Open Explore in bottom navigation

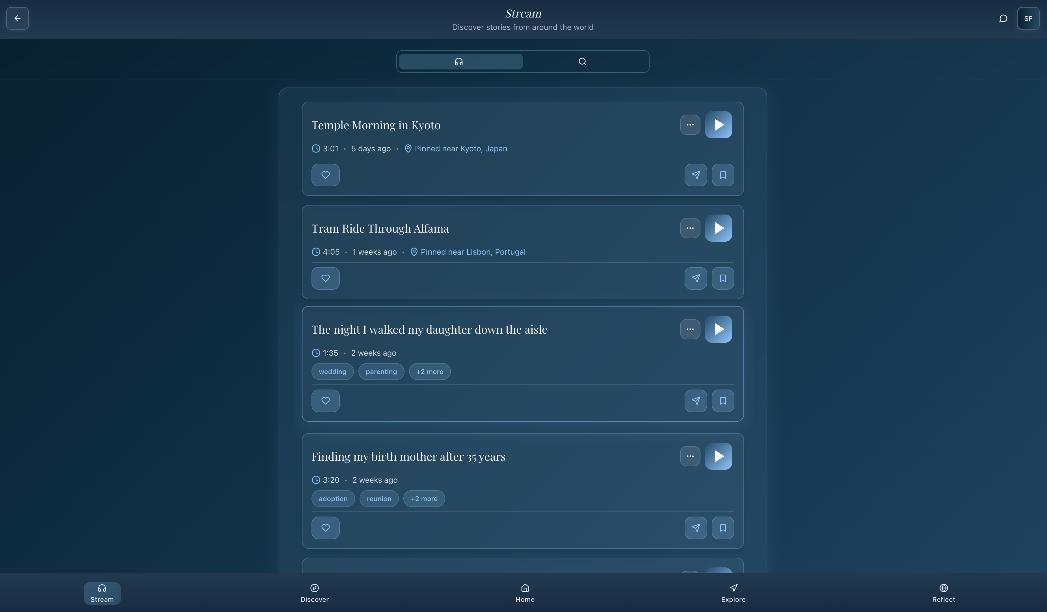(x=733, y=593)
